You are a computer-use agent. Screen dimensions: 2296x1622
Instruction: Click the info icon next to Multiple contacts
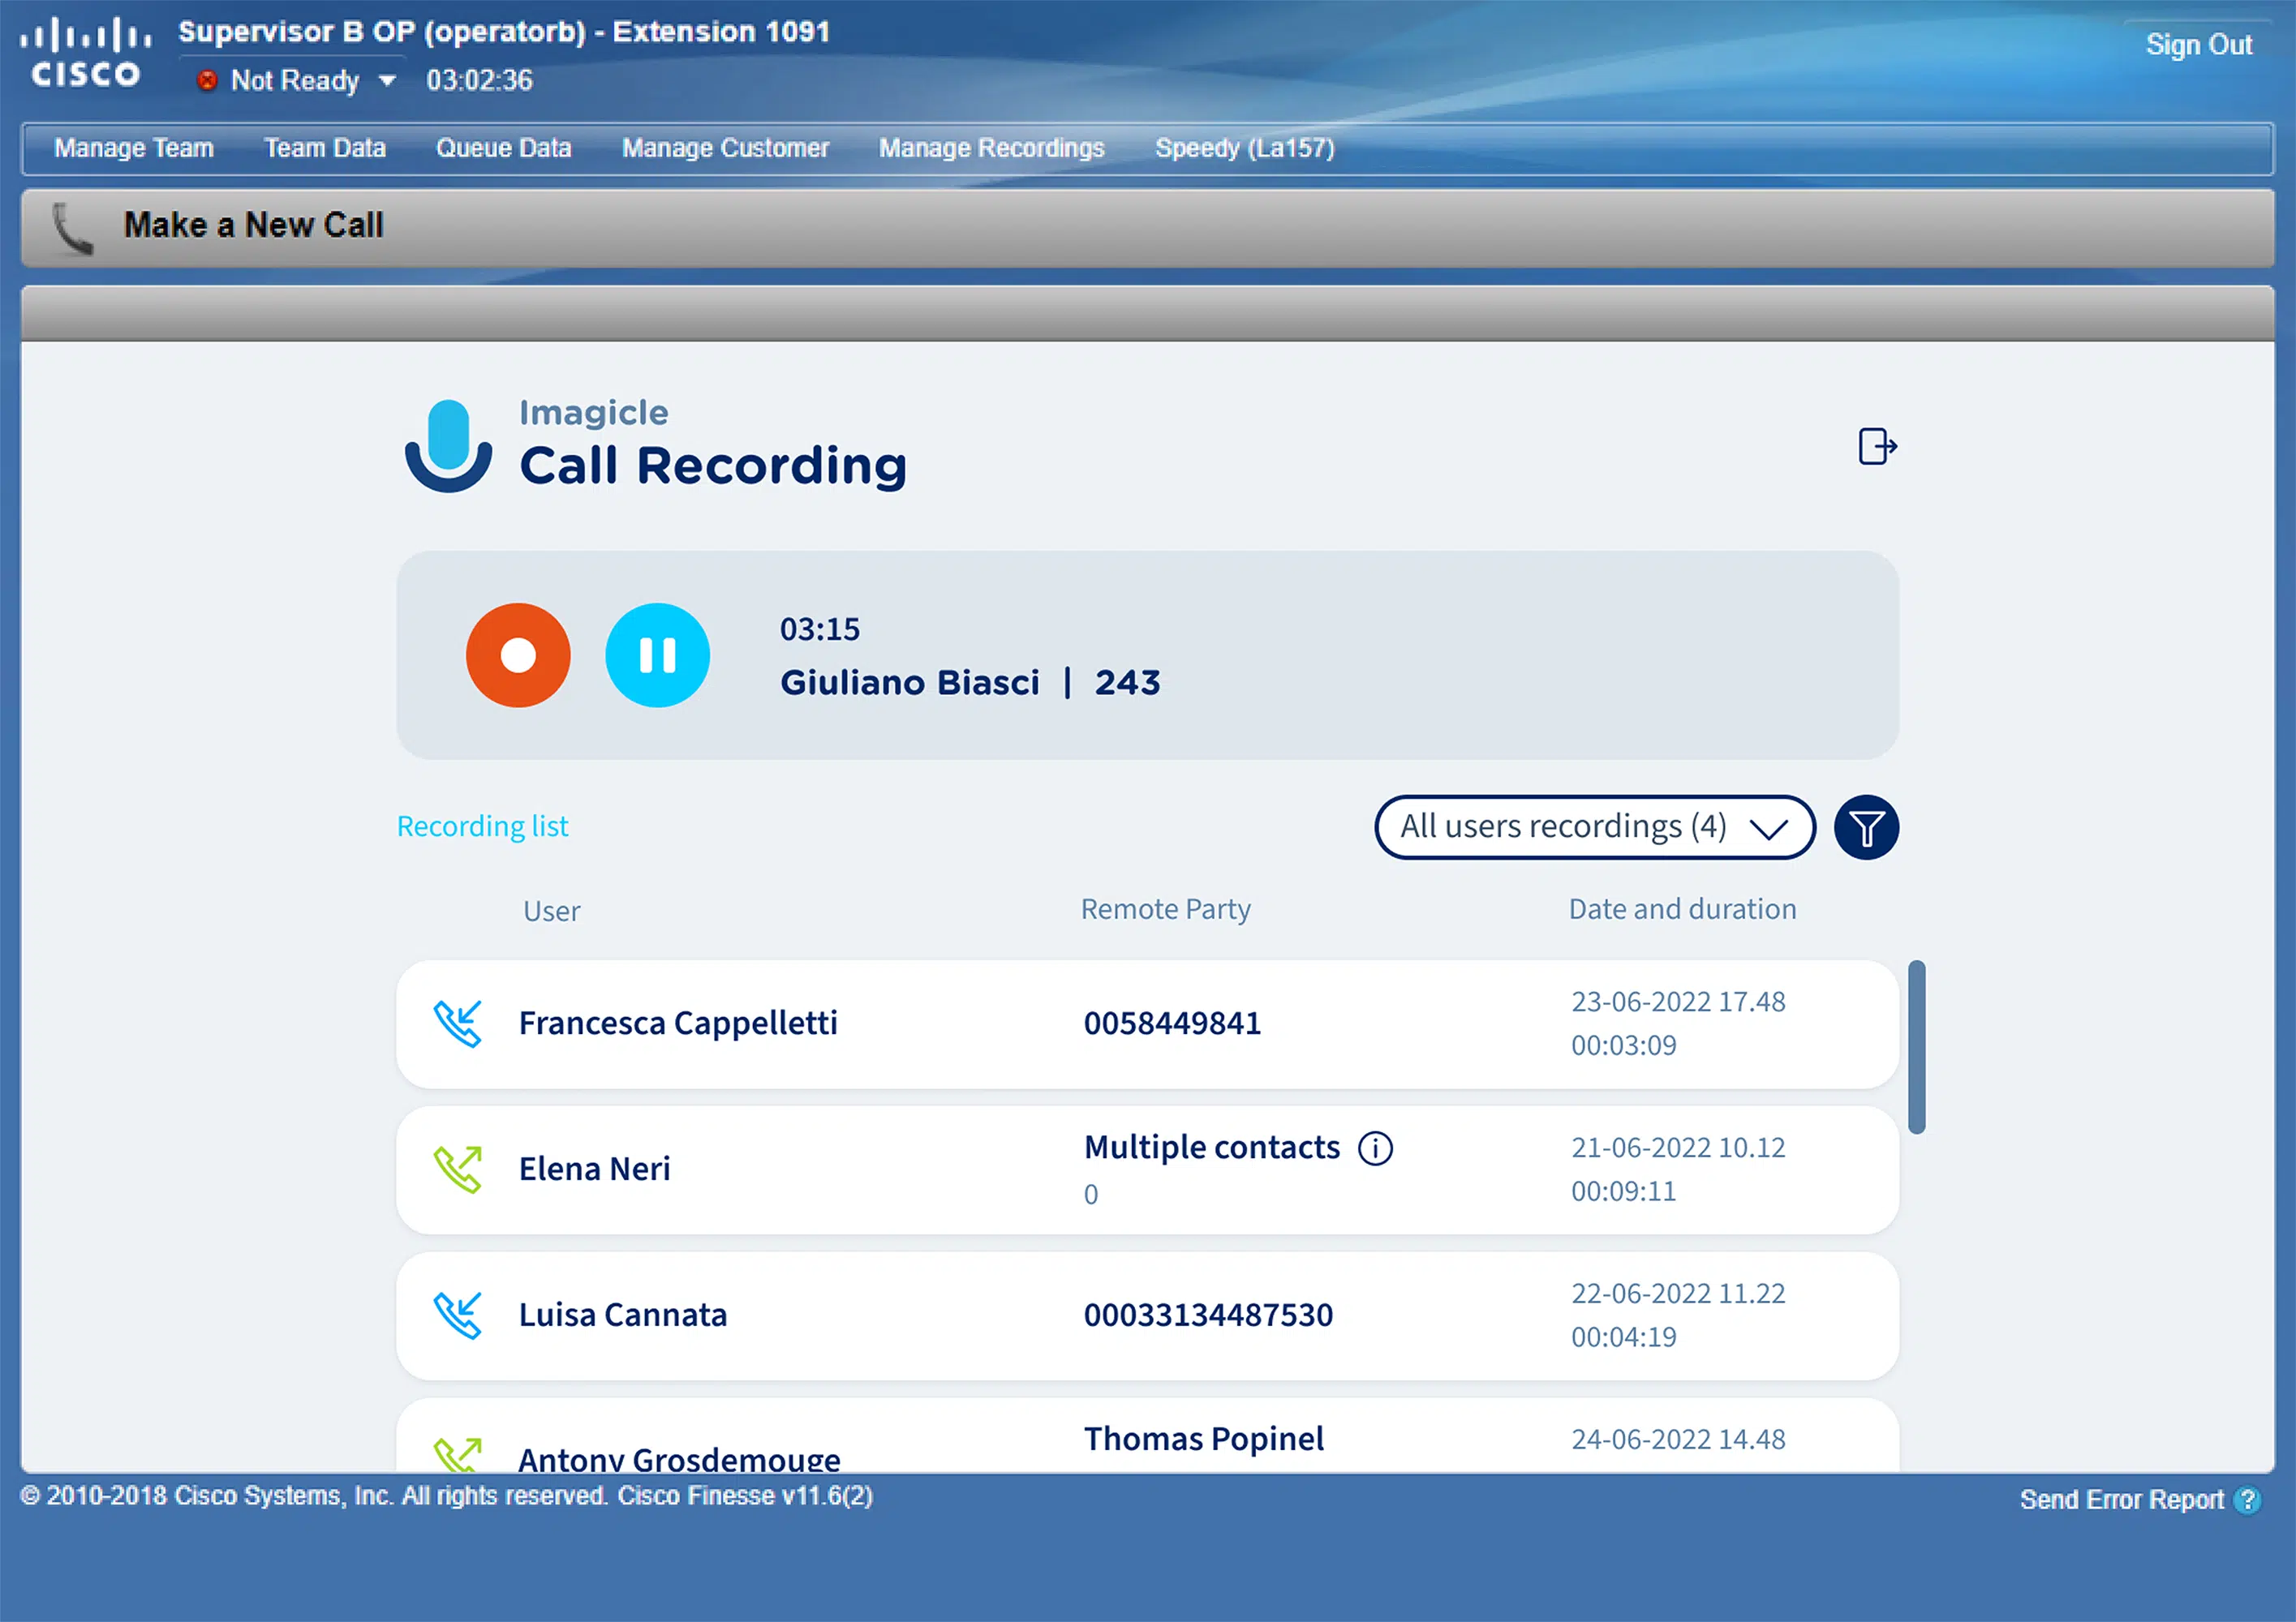(1375, 1148)
